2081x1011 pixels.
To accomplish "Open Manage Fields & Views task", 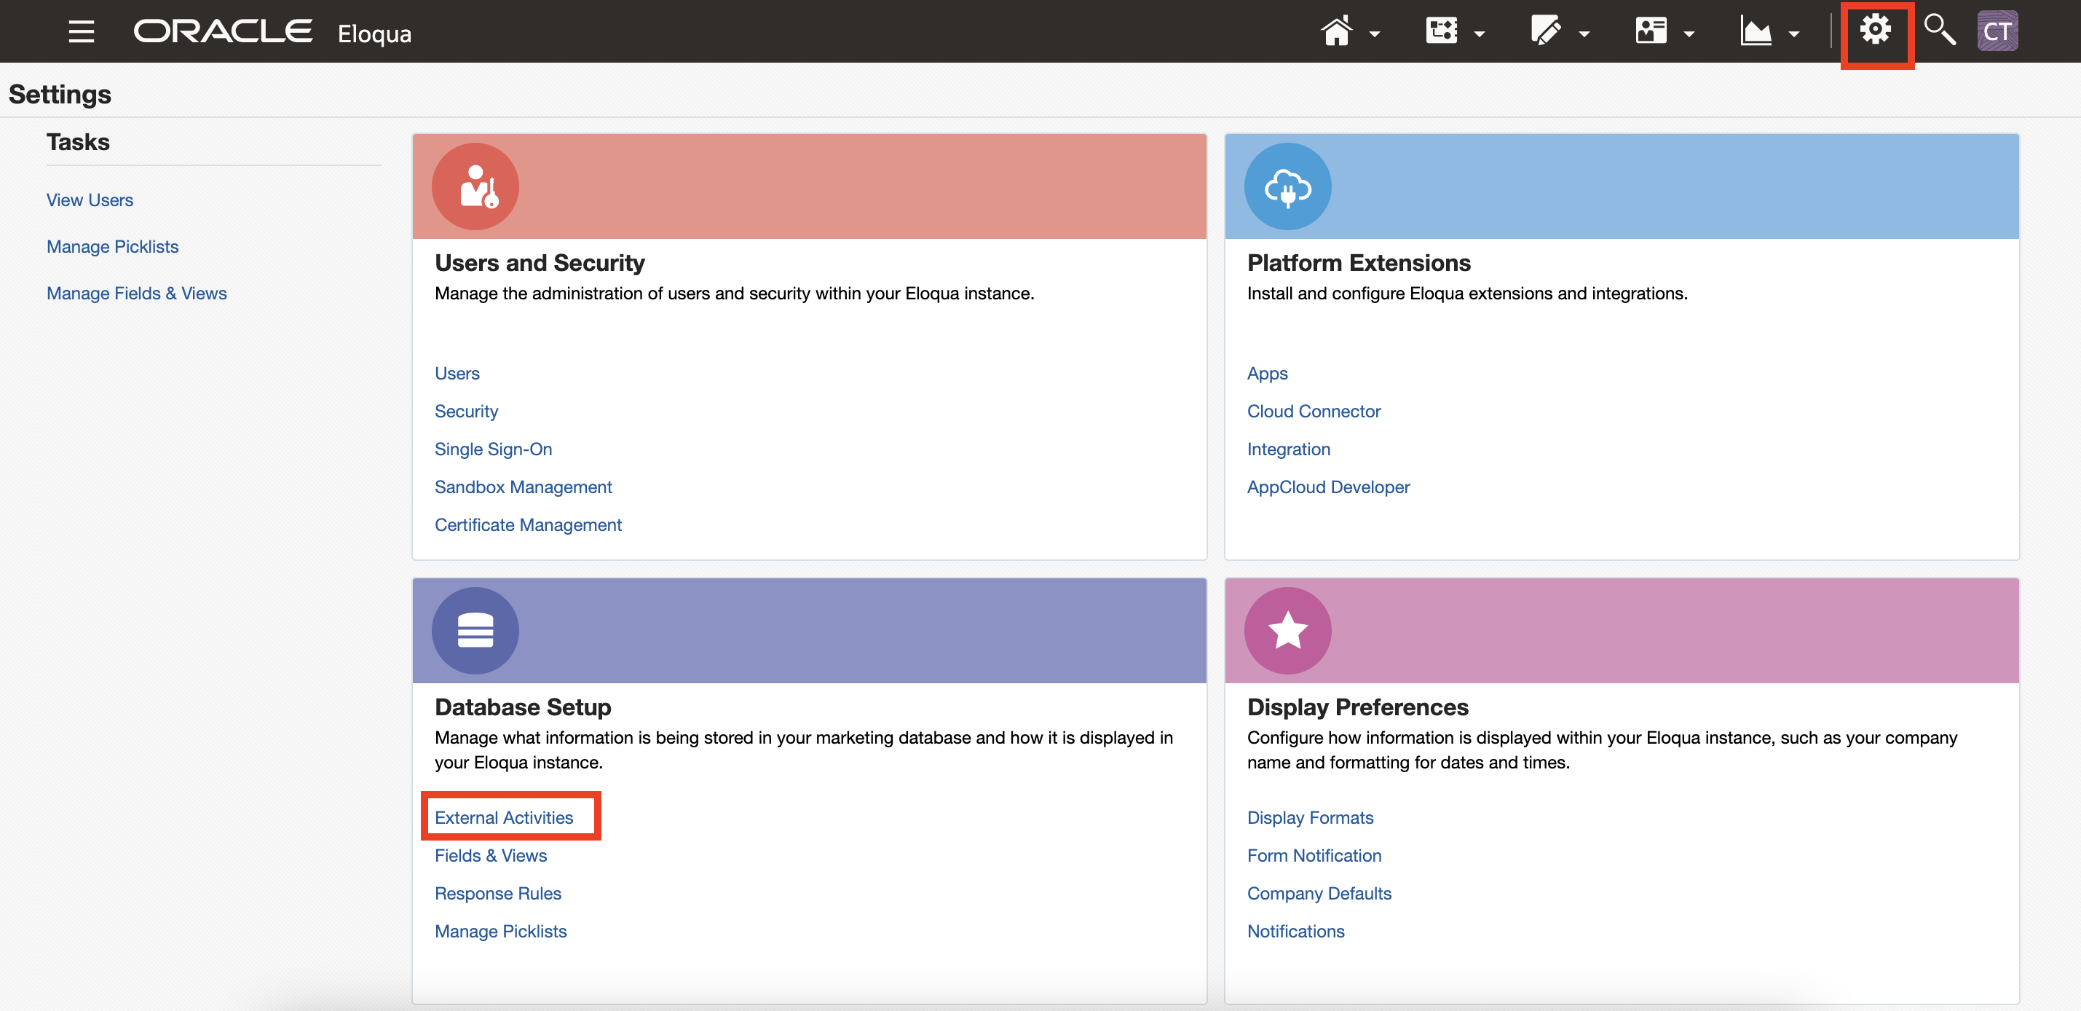I will click(137, 294).
